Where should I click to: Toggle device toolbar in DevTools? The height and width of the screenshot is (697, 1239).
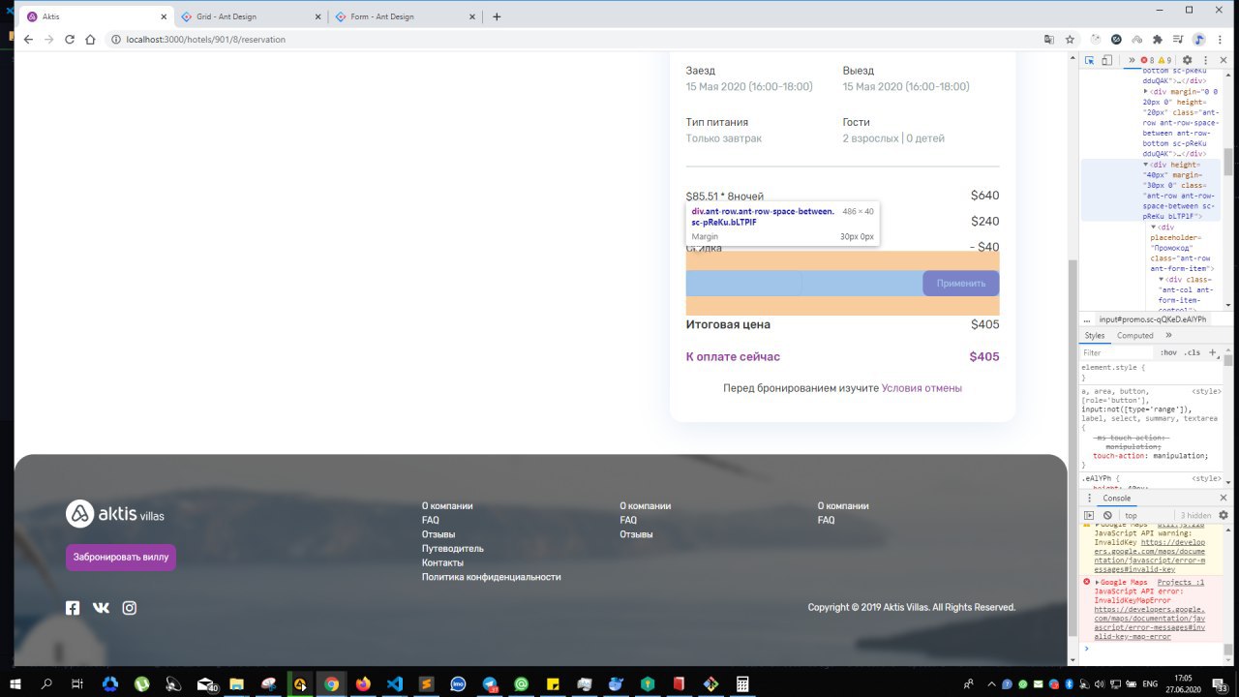(x=1107, y=60)
